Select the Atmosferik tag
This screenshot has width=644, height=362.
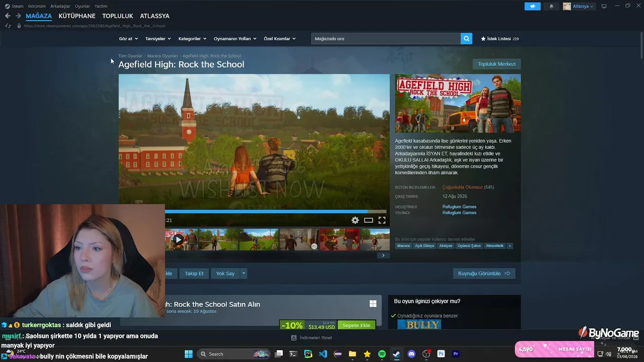[495, 246]
